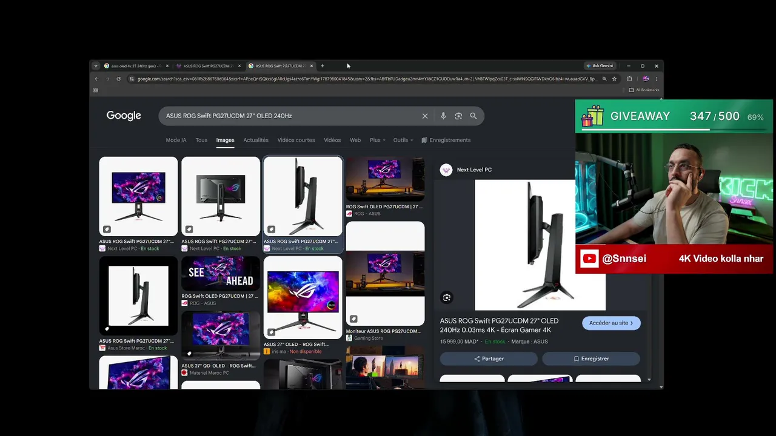Open the Actualités results tab
The image size is (776, 436).
[256, 140]
